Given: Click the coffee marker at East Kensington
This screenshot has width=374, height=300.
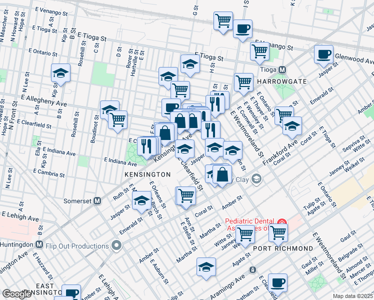Looking at the screenshot, I should (71, 292).
